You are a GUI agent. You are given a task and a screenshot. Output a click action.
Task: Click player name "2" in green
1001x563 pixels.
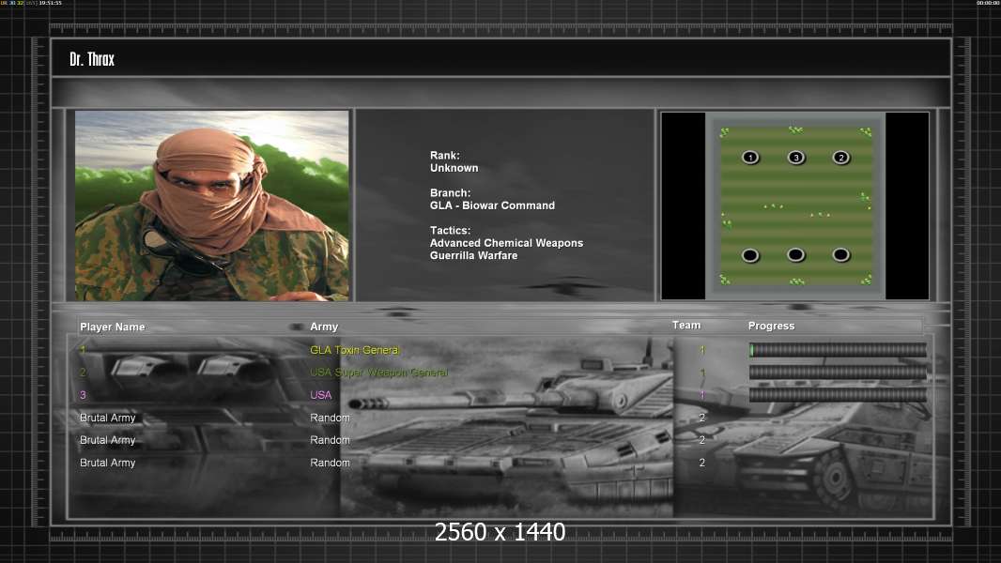[83, 373]
